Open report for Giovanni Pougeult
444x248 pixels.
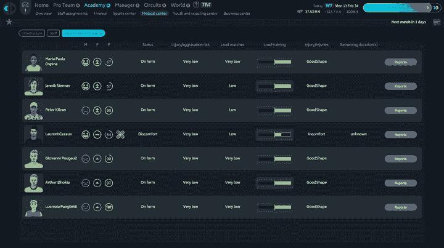(x=400, y=158)
